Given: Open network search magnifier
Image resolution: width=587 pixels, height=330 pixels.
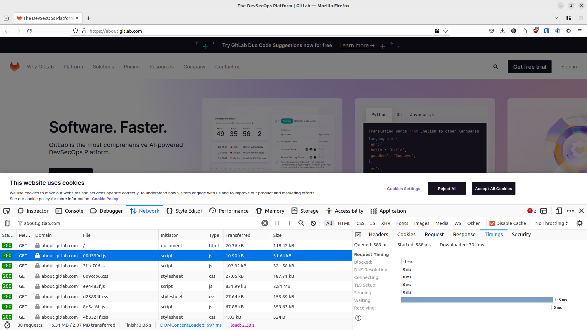Looking at the screenshot, I should tap(301, 223).
